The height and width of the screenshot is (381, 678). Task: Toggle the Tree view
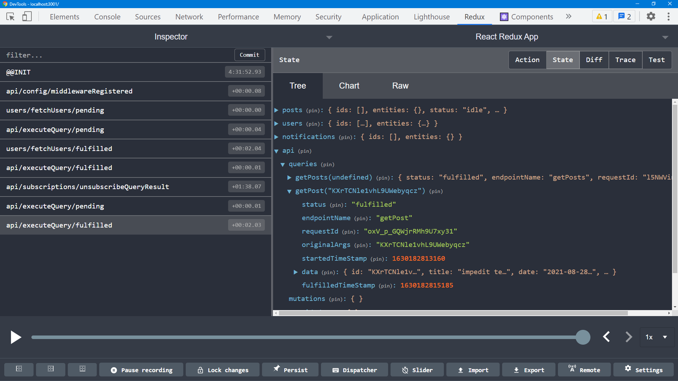(298, 86)
